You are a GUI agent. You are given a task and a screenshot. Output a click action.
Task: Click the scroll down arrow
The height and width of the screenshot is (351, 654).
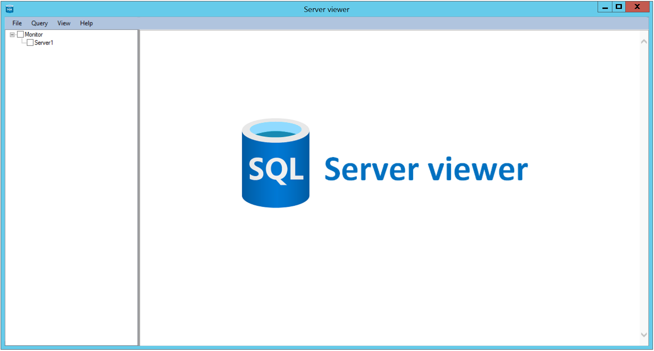644,335
